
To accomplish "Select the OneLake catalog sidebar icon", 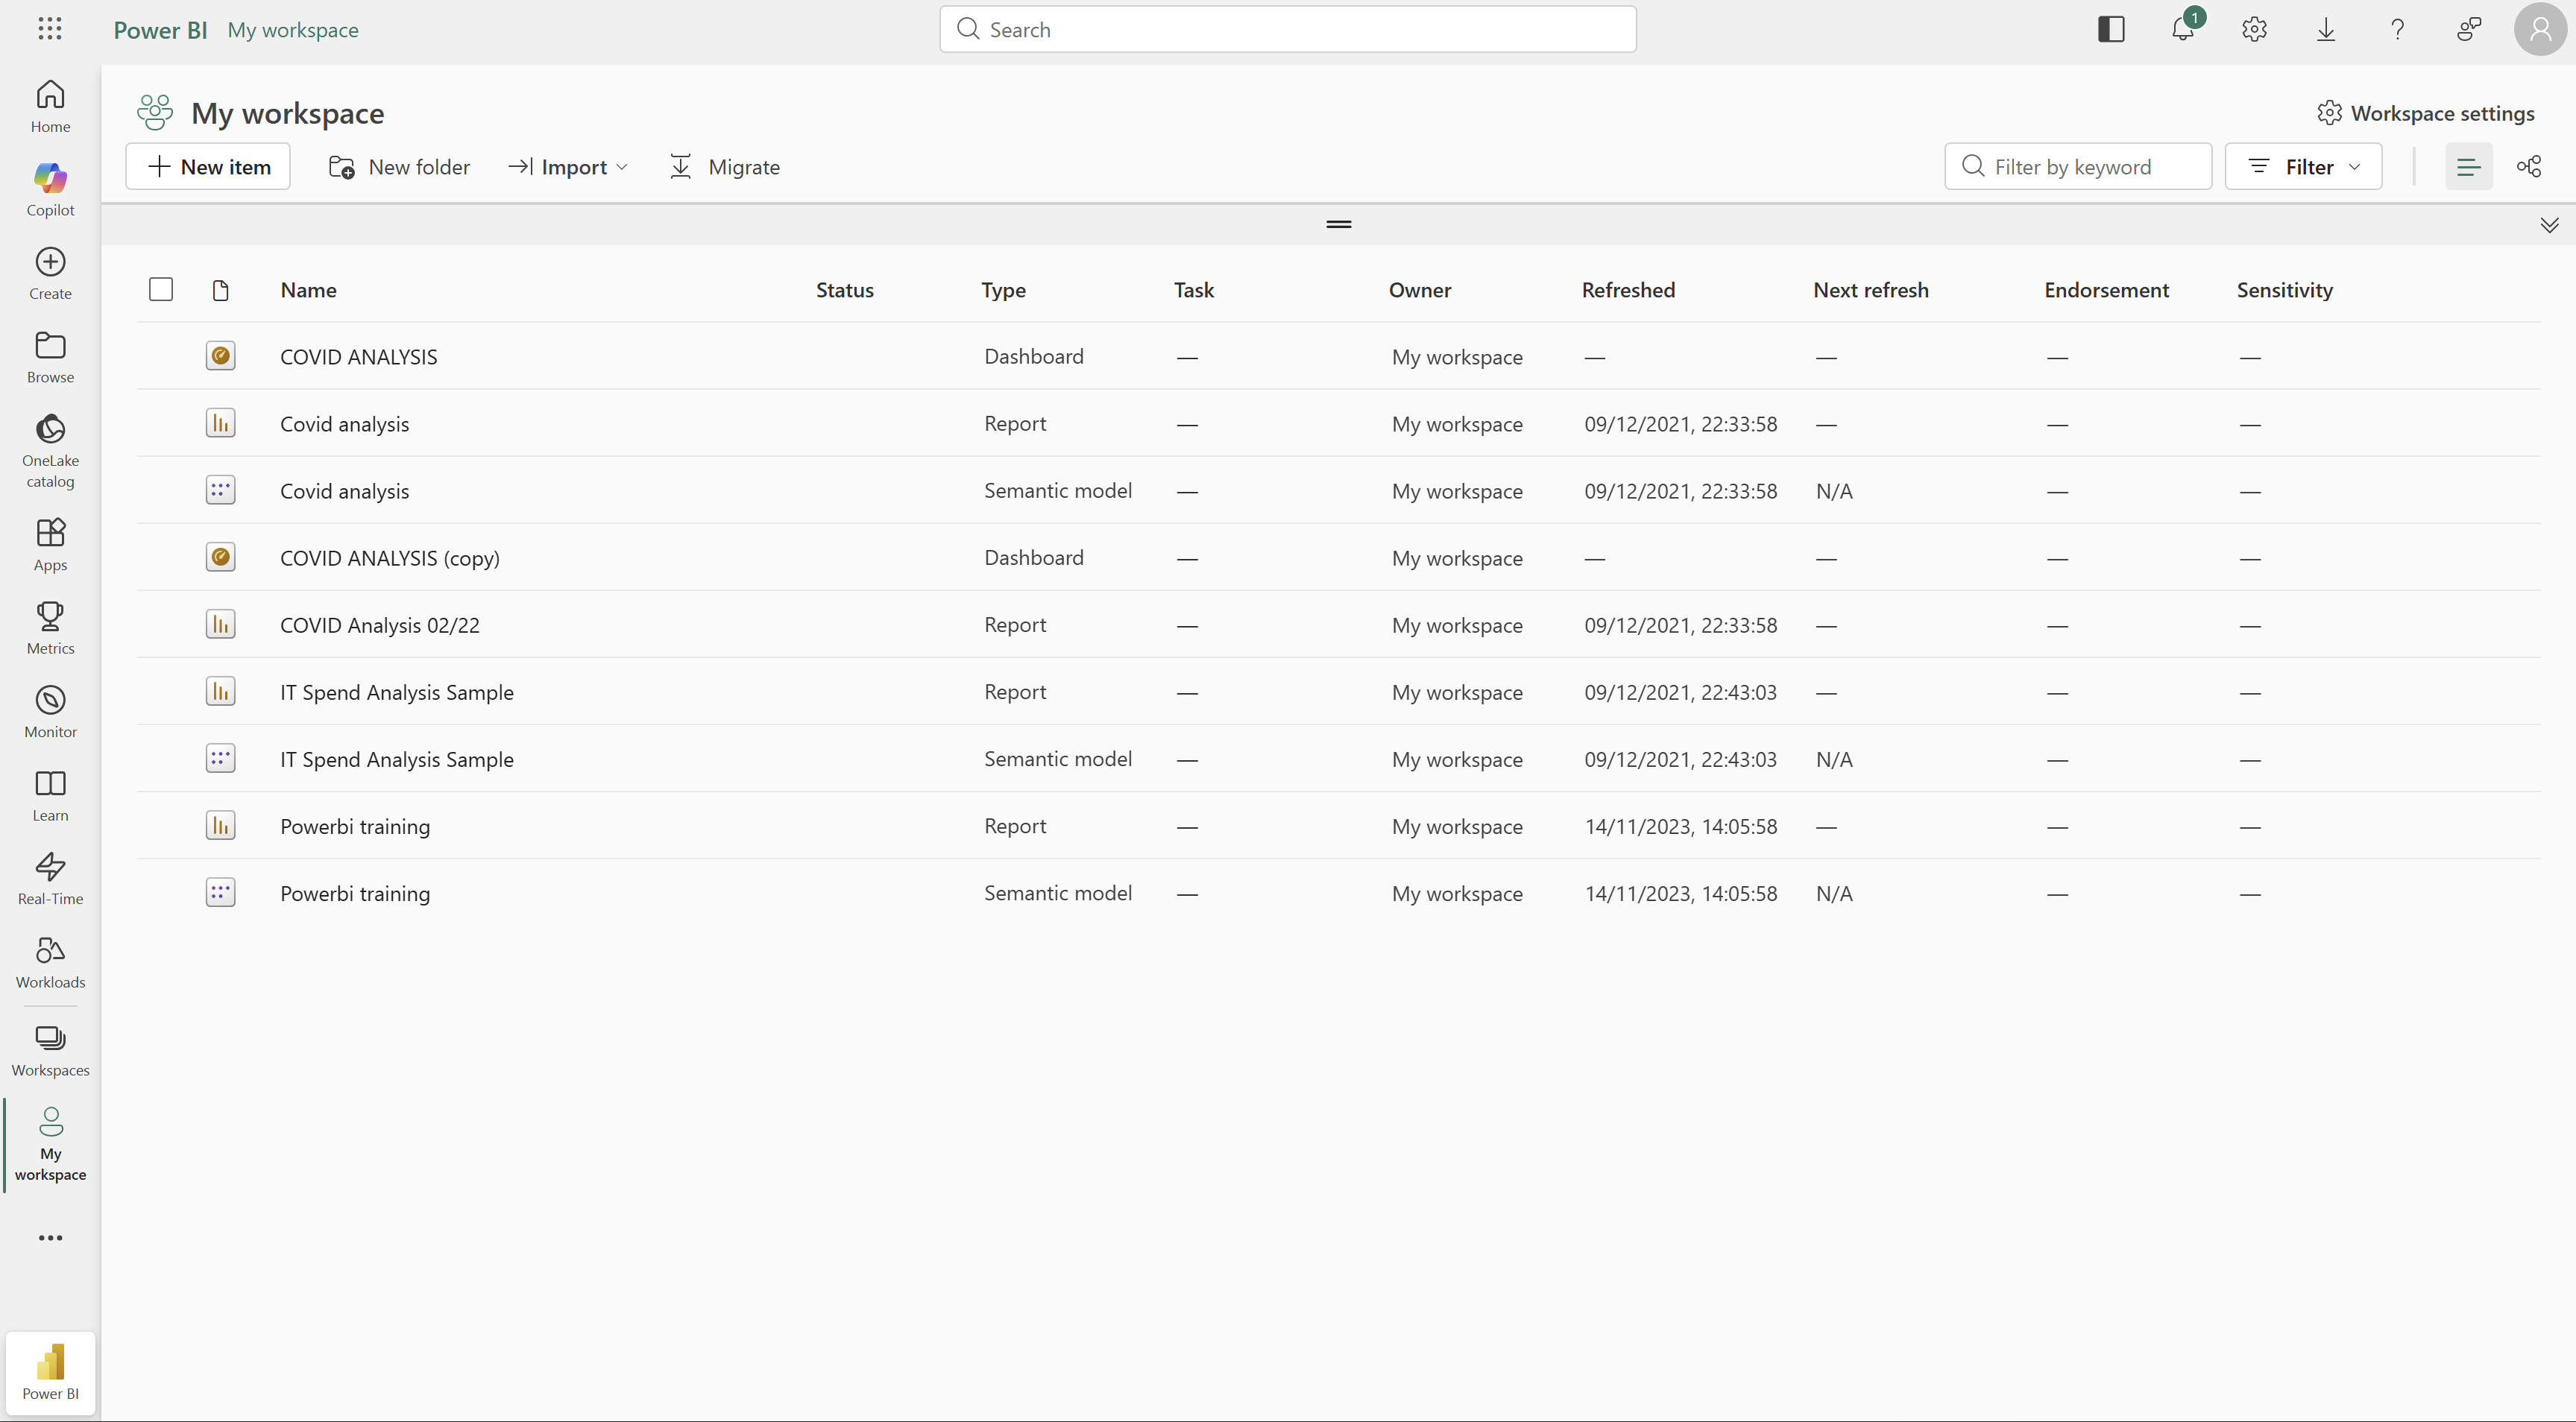I will 49,449.
